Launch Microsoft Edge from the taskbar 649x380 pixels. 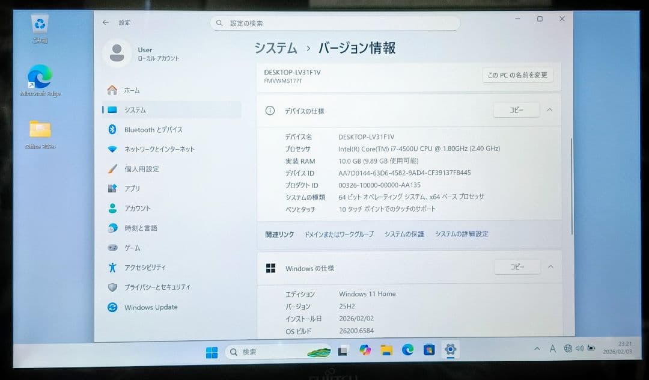[409, 349]
